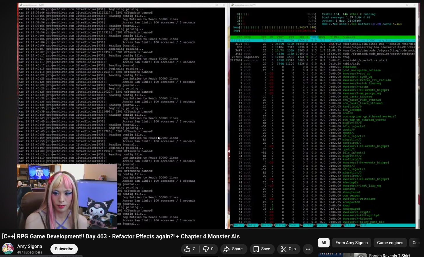Click the CPU 0 usage meter in htop
Screen dimensions: 424x257
277,14
